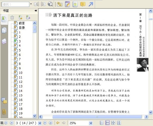
Task: Click document horizontal scroll left arrow
Action: (41, 117)
